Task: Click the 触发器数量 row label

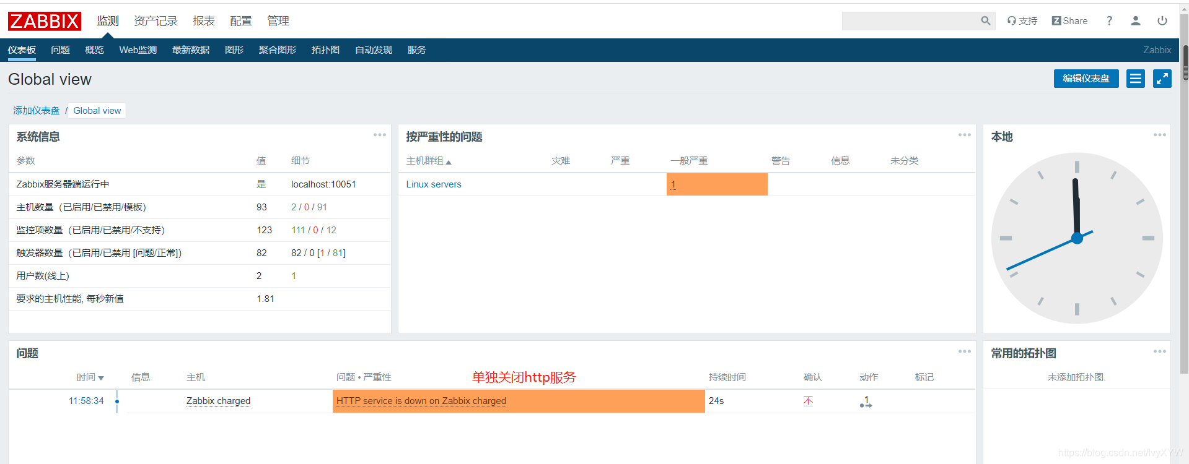Action: coord(99,253)
